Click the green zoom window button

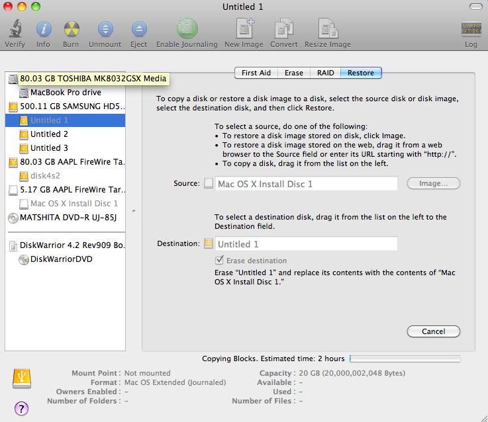click(36, 6)
